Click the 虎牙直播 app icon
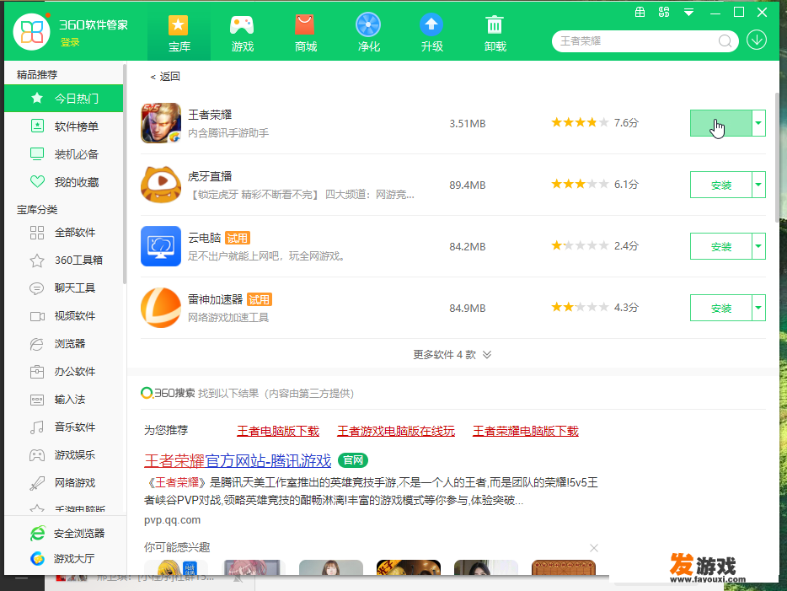This screenshot has width=787, height=591. click(x=161, y=185)
